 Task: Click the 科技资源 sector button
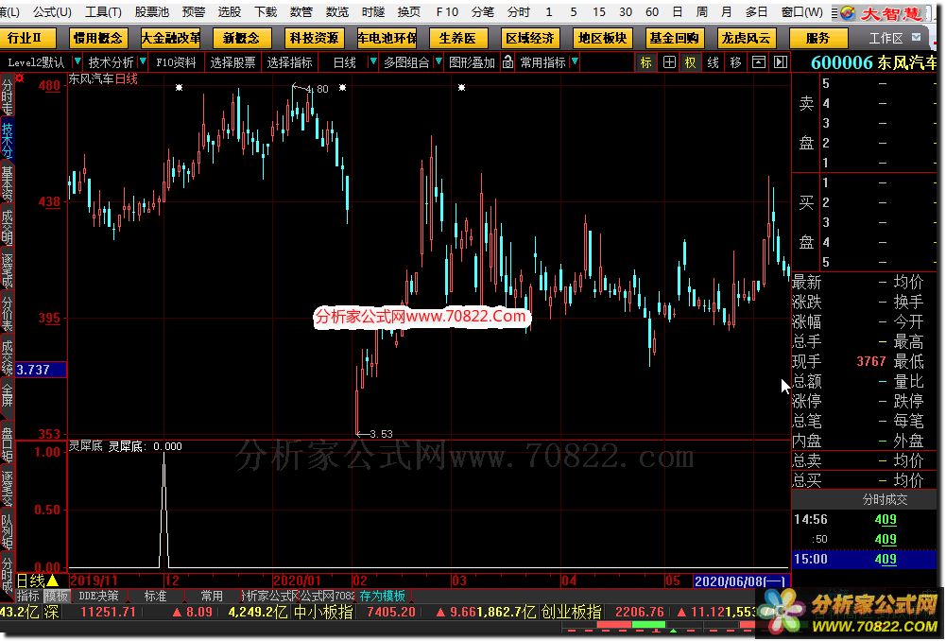[x=314, y=38]
